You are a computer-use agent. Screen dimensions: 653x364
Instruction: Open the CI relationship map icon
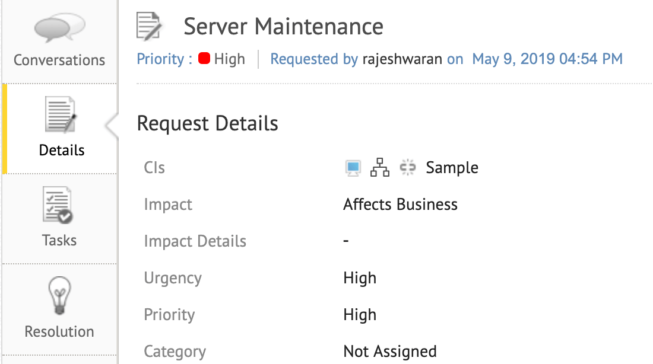pos(380,168)
